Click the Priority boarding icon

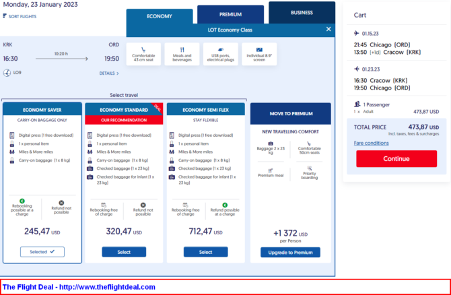309,168
